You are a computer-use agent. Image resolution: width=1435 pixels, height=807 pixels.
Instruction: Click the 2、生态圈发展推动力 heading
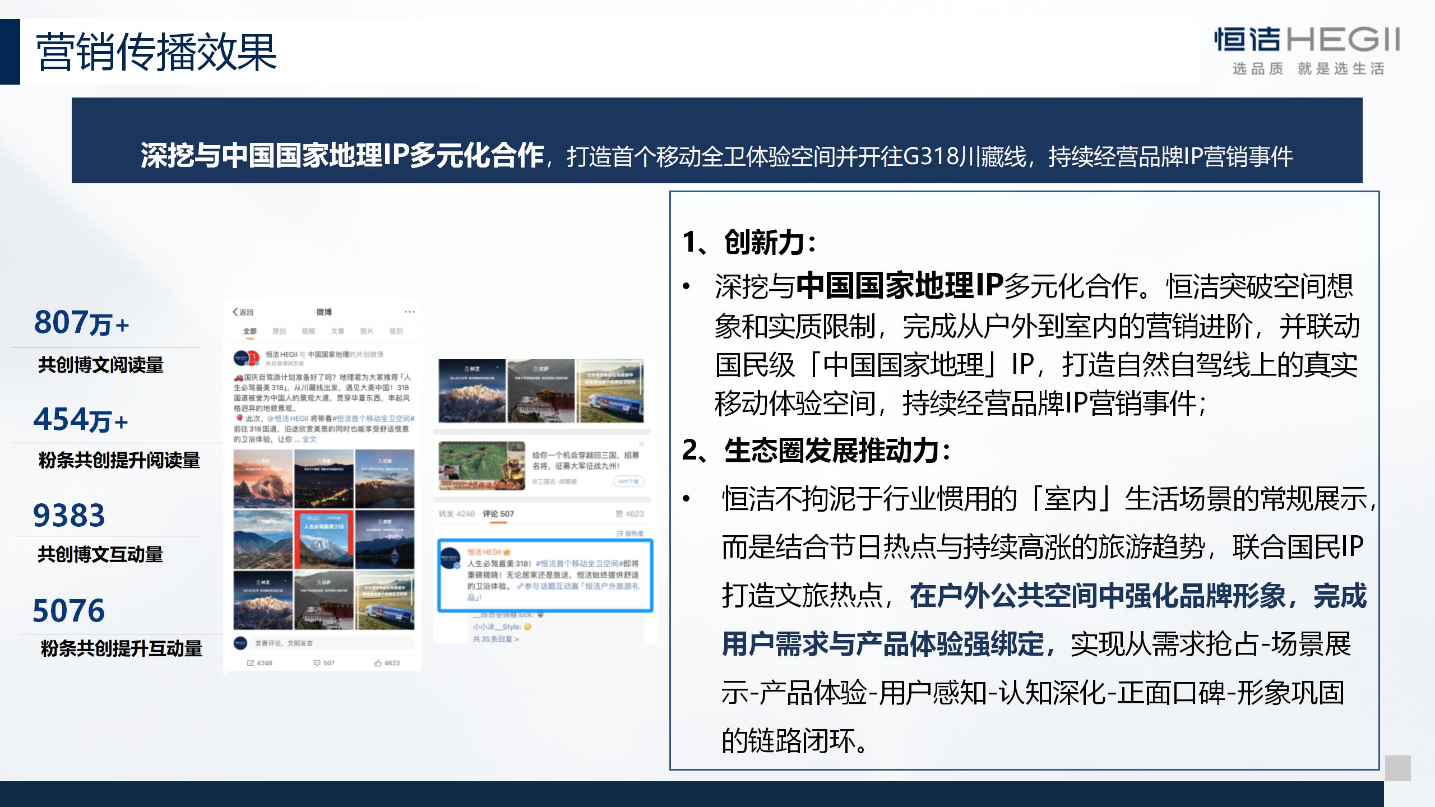click(x=817, y=451)
